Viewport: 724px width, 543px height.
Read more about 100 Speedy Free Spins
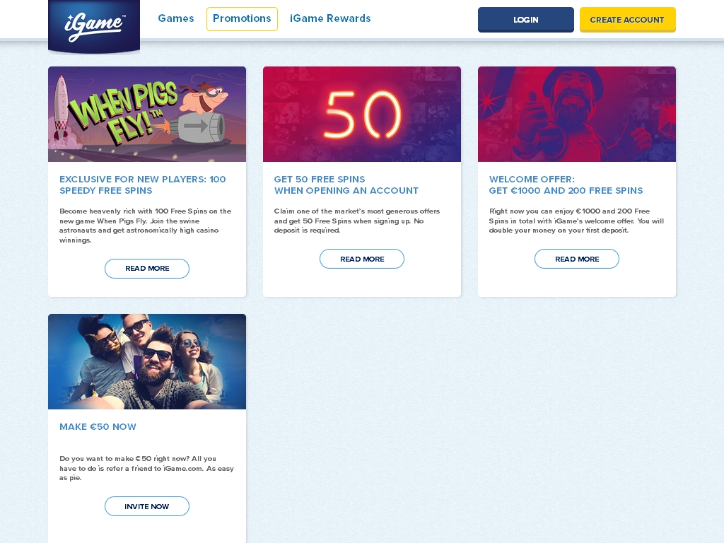(x=147, y=269)
